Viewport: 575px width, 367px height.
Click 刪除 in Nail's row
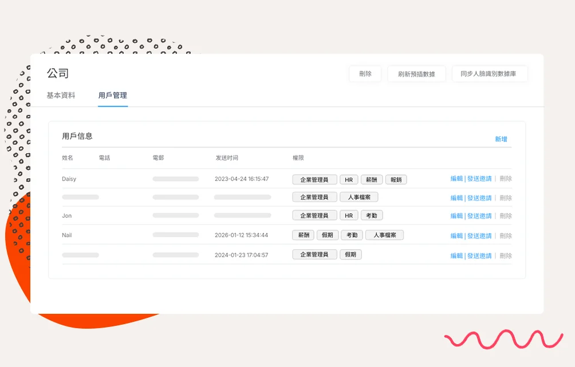pyautogui.click(x=506, y=236)
